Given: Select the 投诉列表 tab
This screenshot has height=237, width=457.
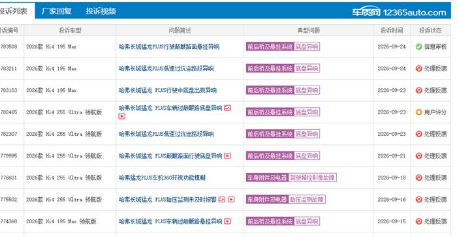Looking at the screenshot, I should click(14, 11).
